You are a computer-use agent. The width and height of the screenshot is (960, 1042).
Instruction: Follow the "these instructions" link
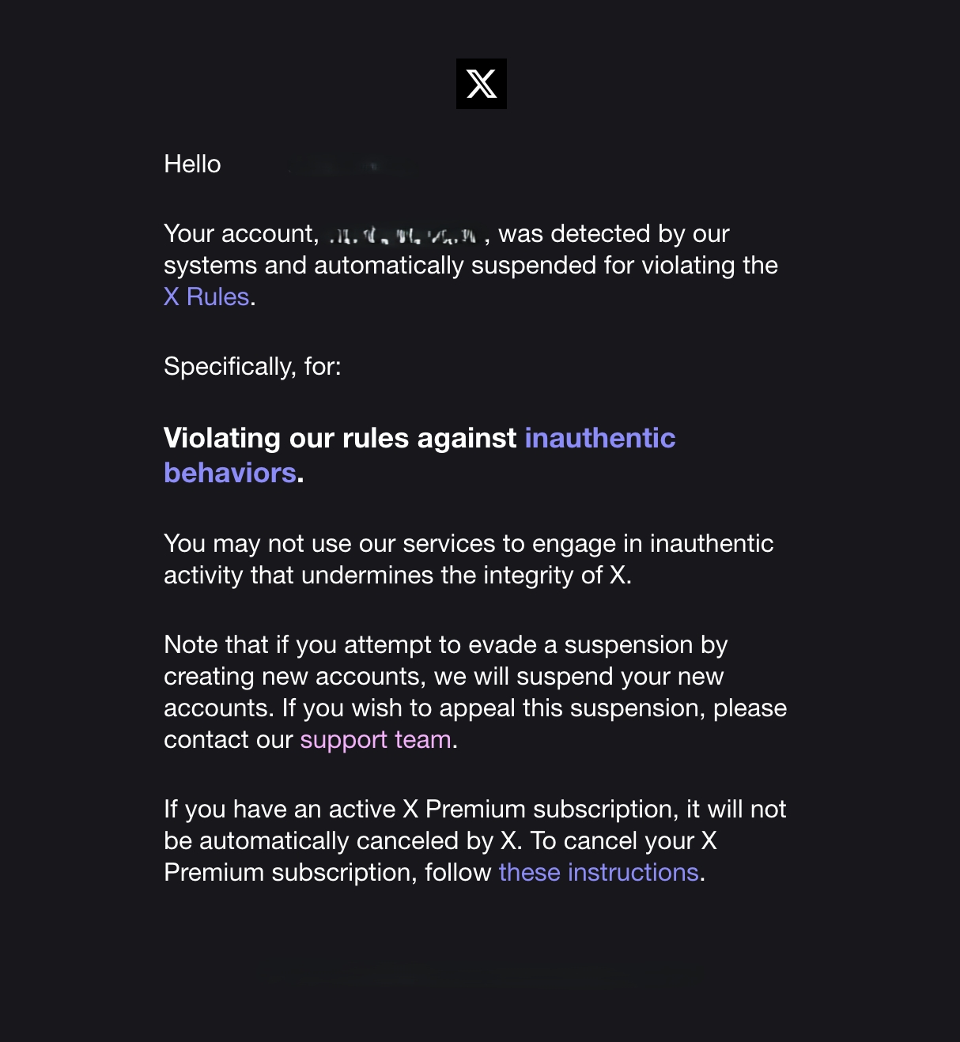point(599,873)
